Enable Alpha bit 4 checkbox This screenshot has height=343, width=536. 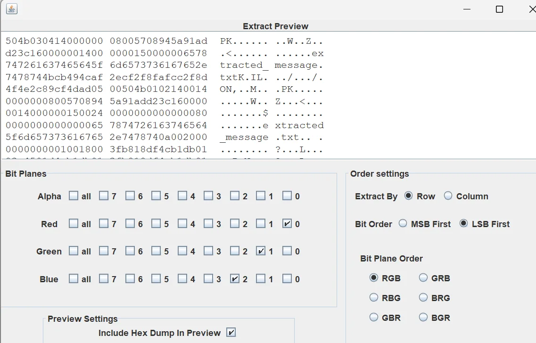pos(182,196)
